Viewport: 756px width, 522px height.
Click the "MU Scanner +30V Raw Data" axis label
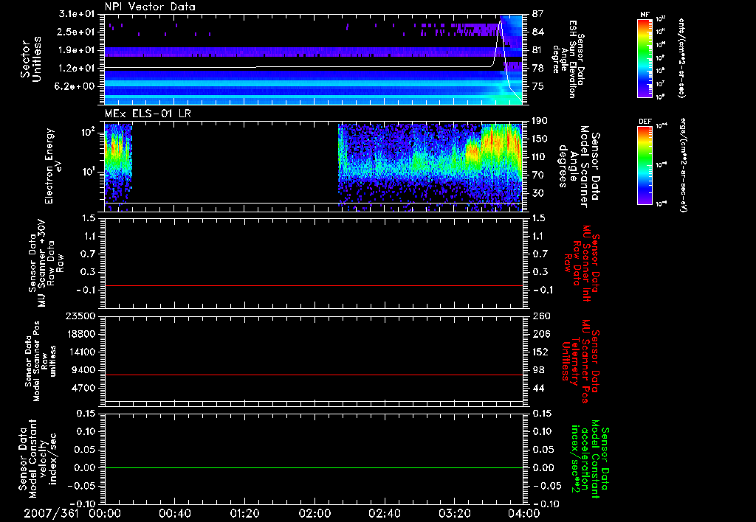[x=47, y=264]
